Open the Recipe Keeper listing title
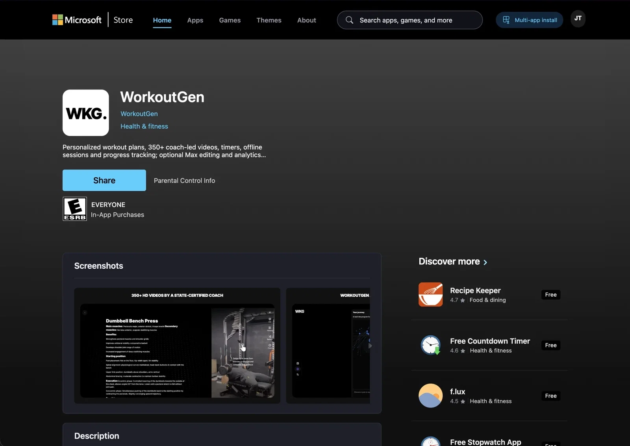 click(x=475, y=290)
